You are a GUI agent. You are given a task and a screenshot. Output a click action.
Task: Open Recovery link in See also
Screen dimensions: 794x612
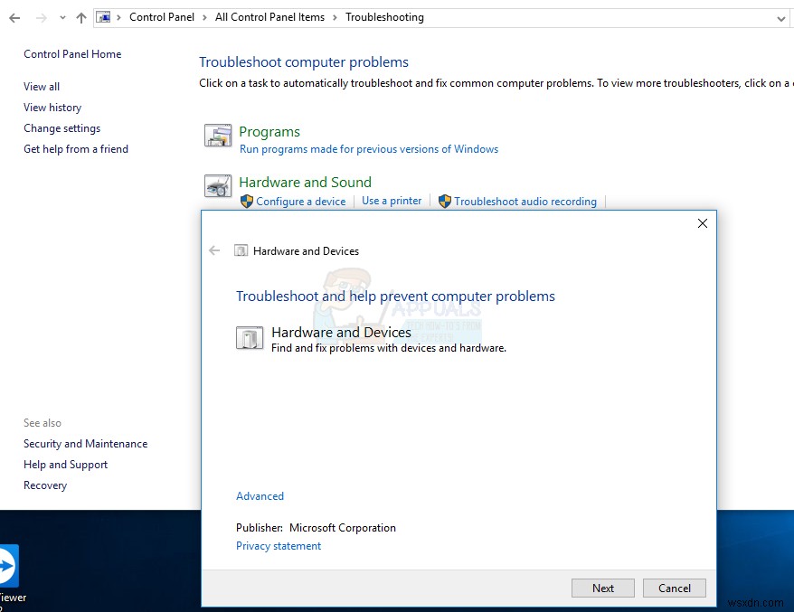coord(45,485)
